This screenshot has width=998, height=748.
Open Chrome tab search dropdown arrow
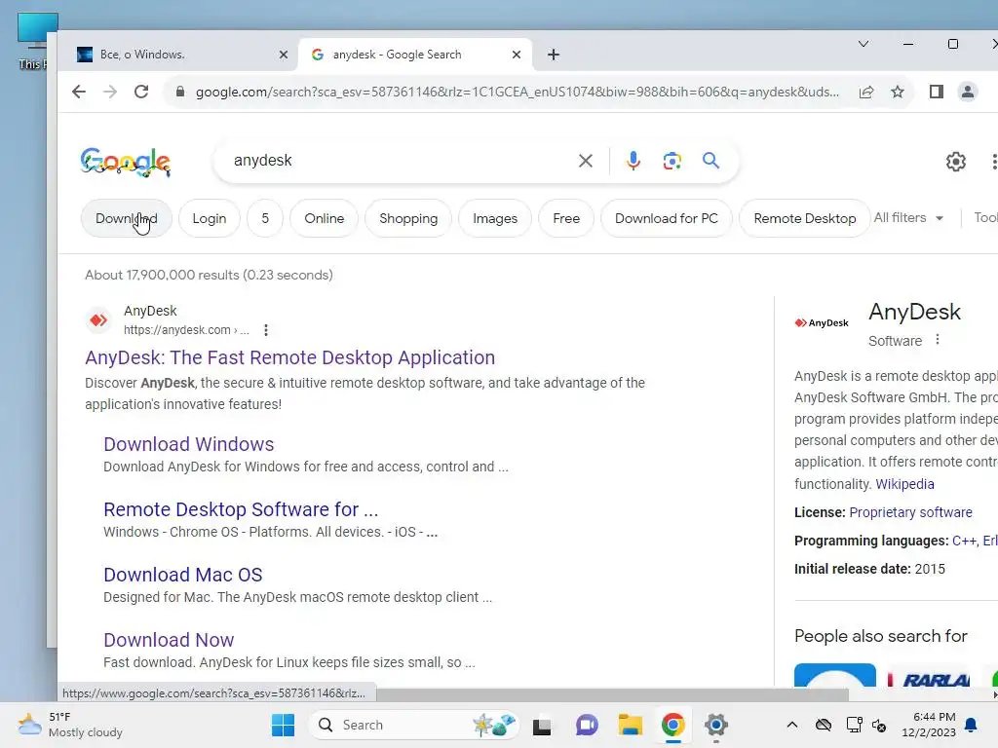pos(864,44)
